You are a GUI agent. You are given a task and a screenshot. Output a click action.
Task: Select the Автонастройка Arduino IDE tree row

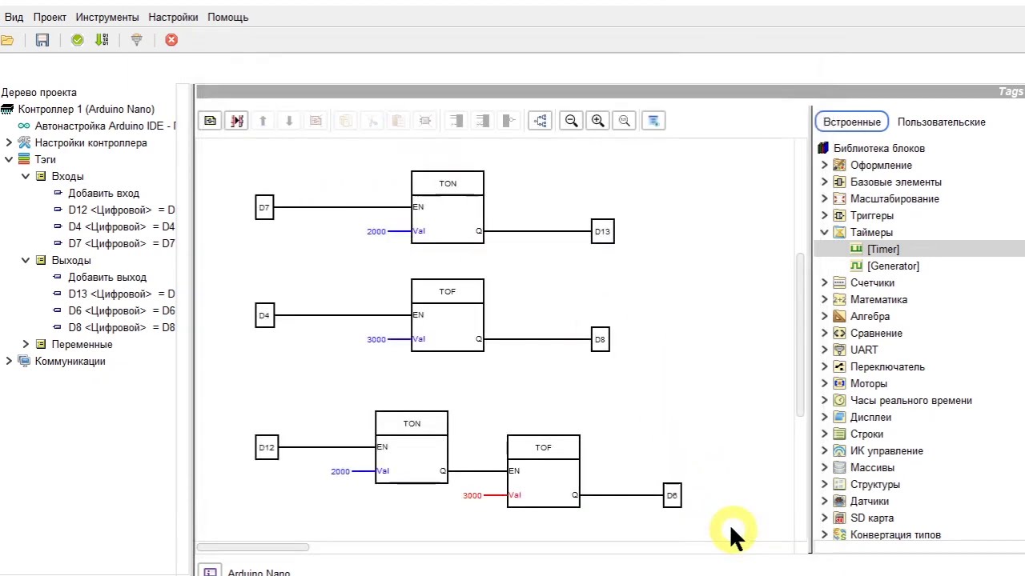(x=105, y=126)
